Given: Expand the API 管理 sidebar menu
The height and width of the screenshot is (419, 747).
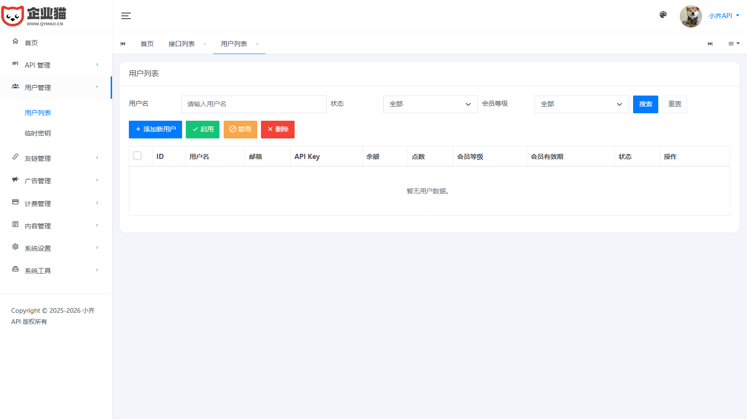Looking at the screenshot, I should click(56, 65).
